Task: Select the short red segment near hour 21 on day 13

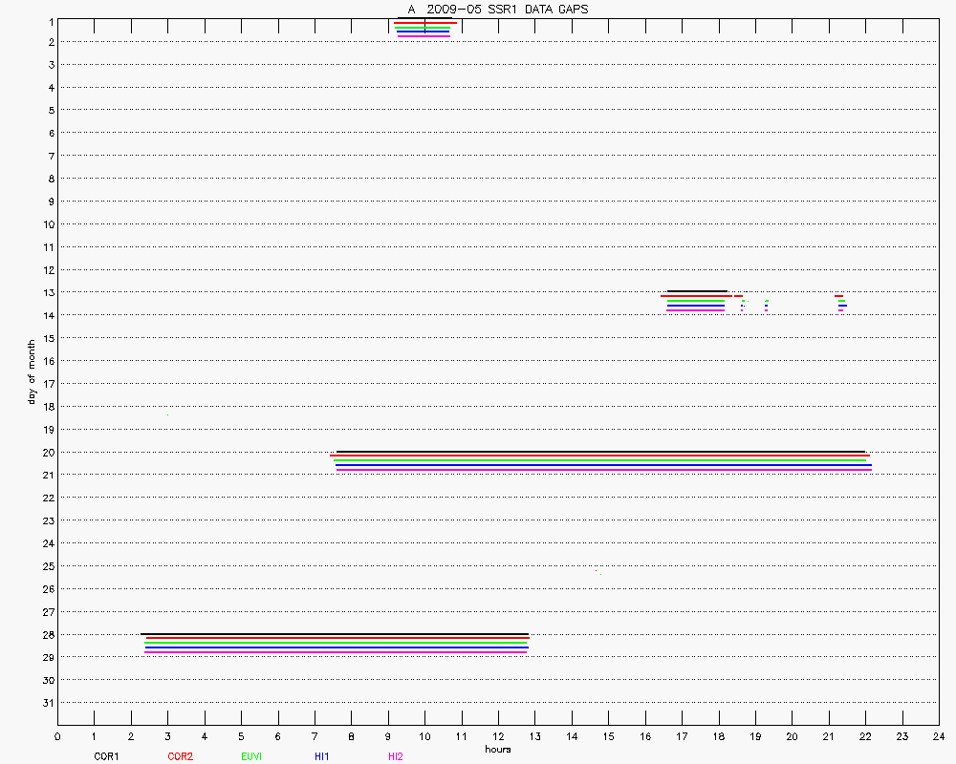Action: [x=838, y=296]
